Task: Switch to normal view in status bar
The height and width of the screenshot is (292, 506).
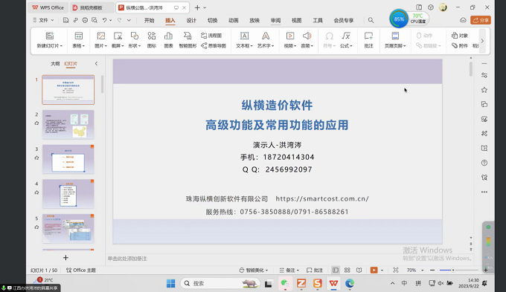Action: point(336,270)
